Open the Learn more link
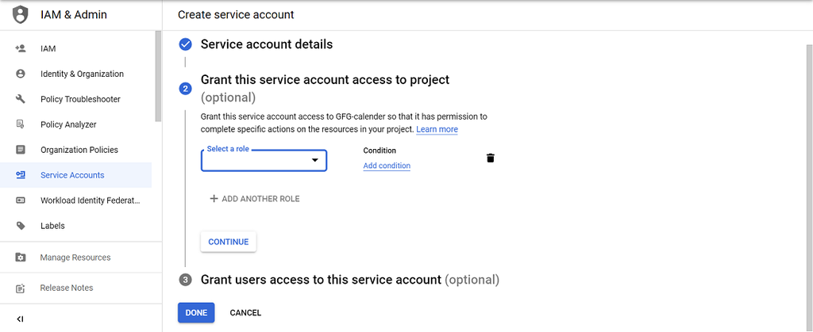This screenshot has width=813, height=332. (437, 129)
